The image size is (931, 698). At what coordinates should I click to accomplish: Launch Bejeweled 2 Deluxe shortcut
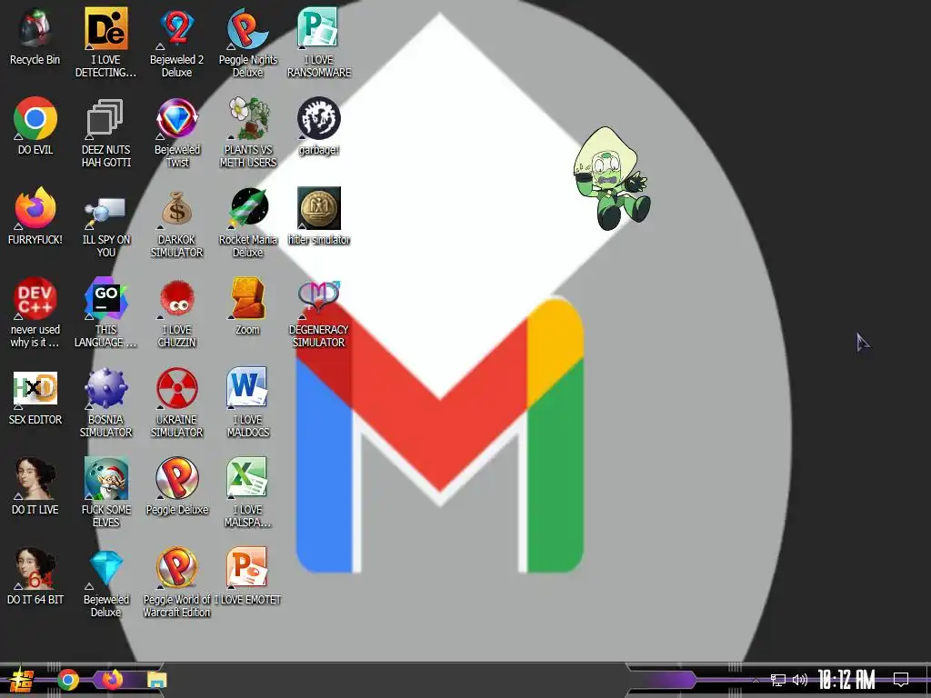click(177, 28)
